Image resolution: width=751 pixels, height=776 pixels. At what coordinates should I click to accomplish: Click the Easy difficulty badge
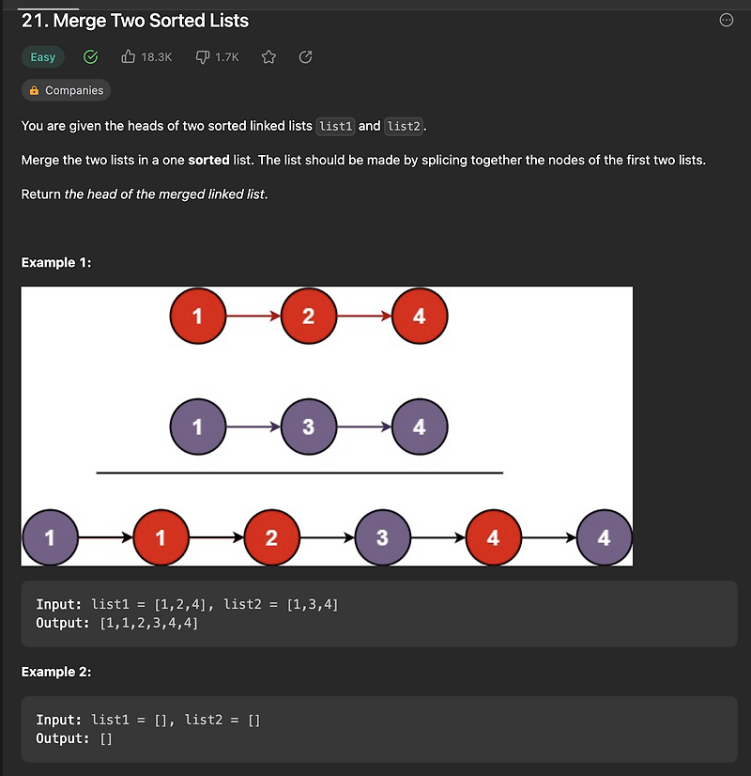click(42, 57)
